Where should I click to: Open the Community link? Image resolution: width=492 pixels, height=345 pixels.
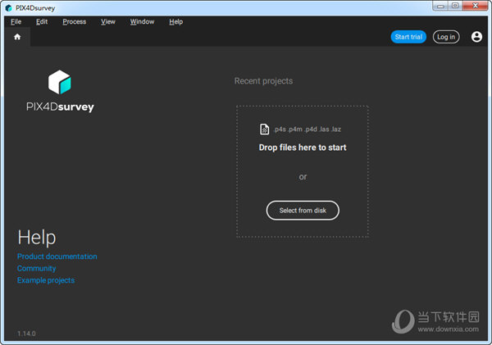36,268
